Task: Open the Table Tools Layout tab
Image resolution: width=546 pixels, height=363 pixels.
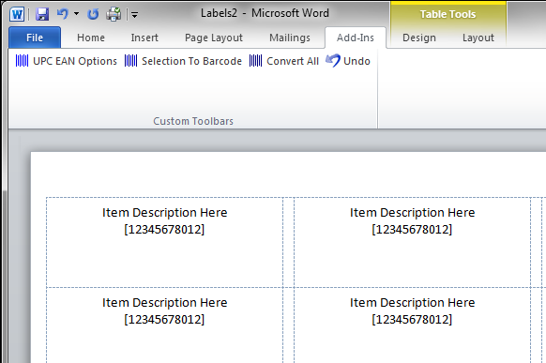Action: point(478,38)
